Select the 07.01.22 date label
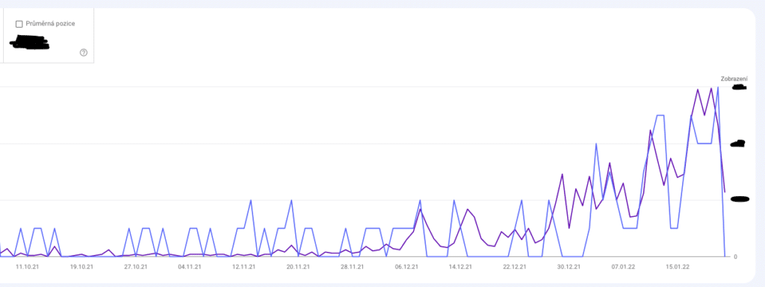This screenshot has height=287, width=765. coord(624,267)
